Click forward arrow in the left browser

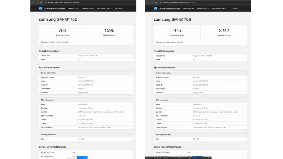pyautogui.click(x=37, y=2)
